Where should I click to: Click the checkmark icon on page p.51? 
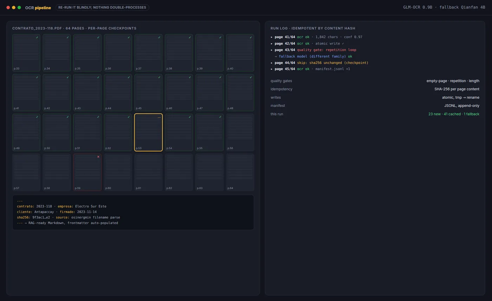(x=98, y=117)
